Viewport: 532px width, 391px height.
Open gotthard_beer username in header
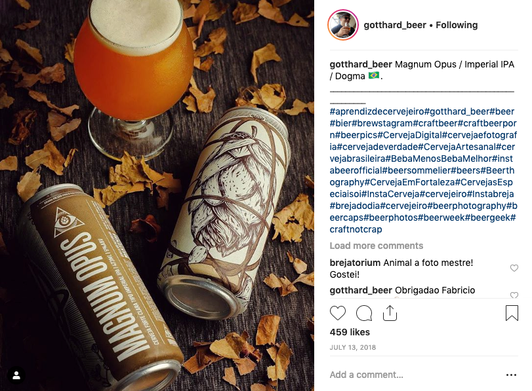[395, 25]
